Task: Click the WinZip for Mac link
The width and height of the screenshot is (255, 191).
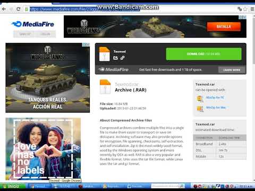Action: [216, 107]
